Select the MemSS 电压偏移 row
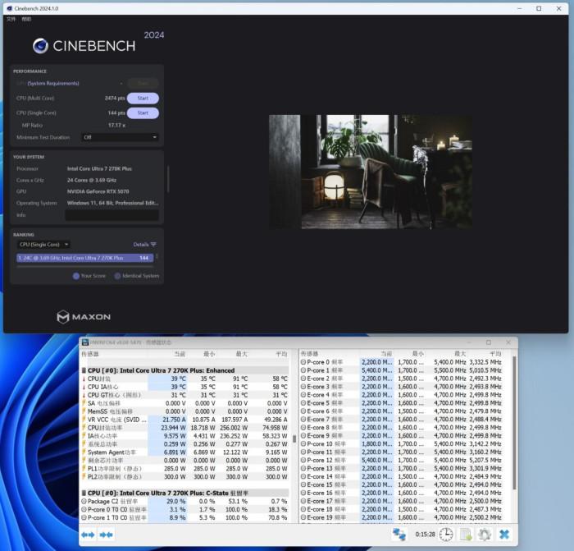 (184, 411)
